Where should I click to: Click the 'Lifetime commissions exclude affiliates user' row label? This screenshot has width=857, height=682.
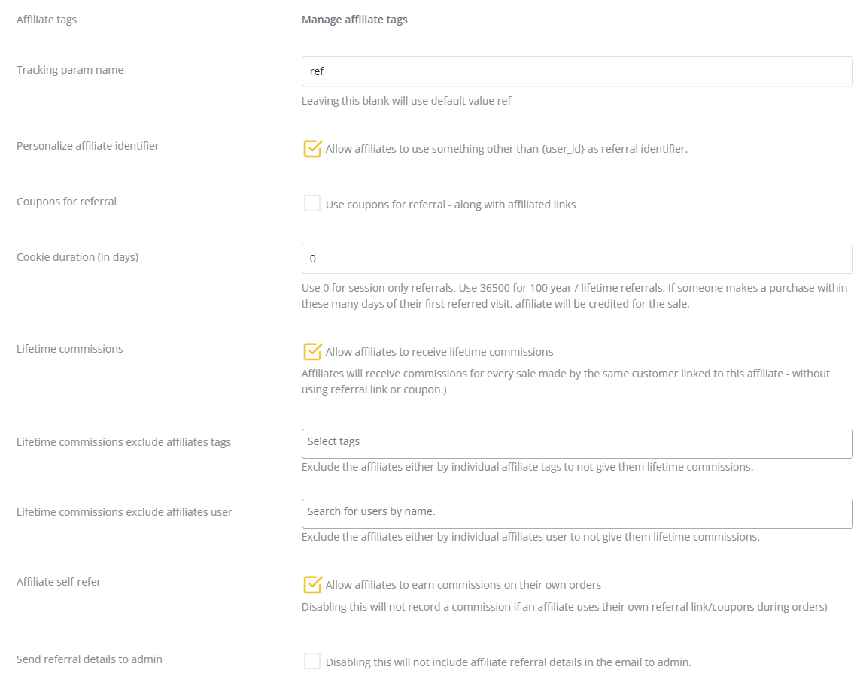click(x=124, y=512)
